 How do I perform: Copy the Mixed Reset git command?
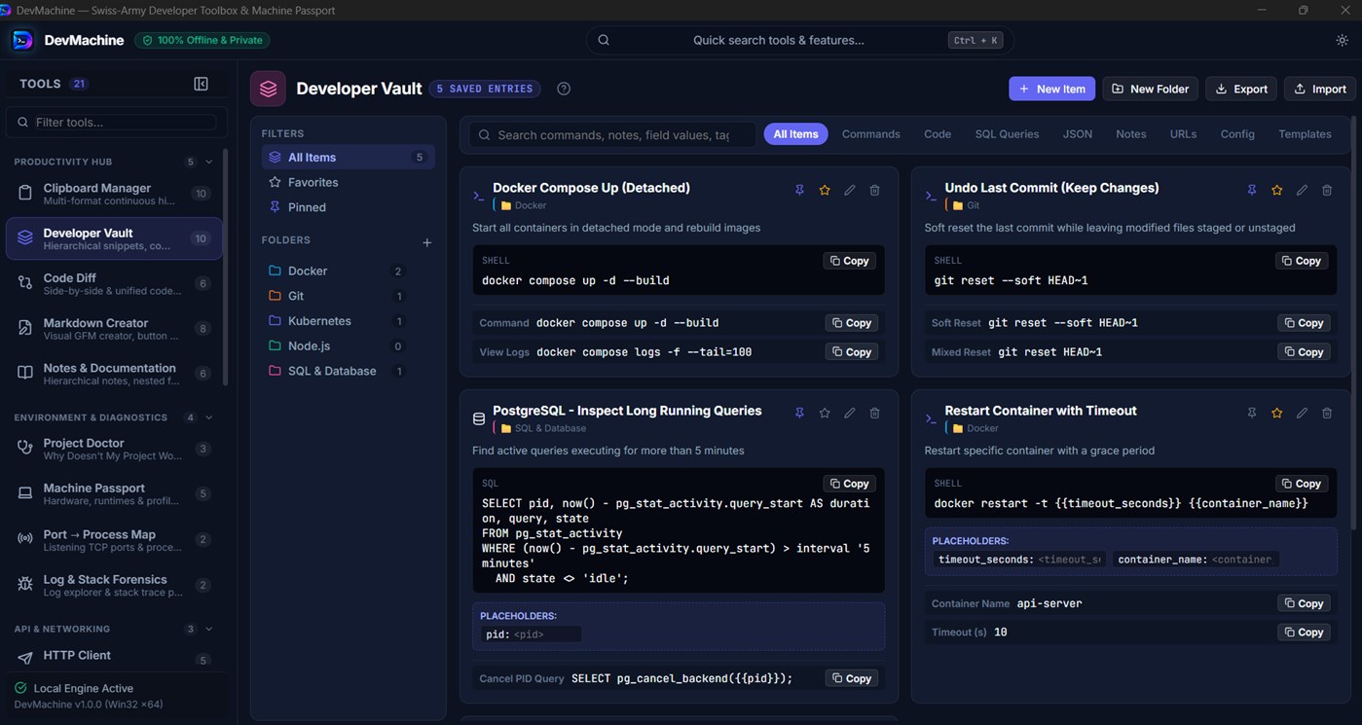(x=1303, y=352)
